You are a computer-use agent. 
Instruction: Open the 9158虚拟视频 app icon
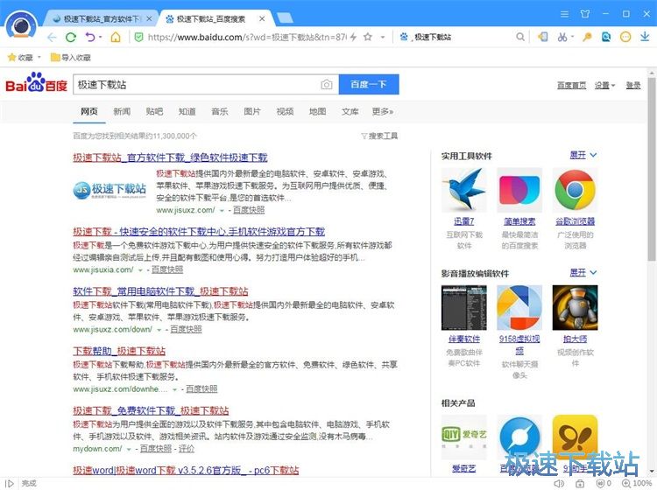519,307
